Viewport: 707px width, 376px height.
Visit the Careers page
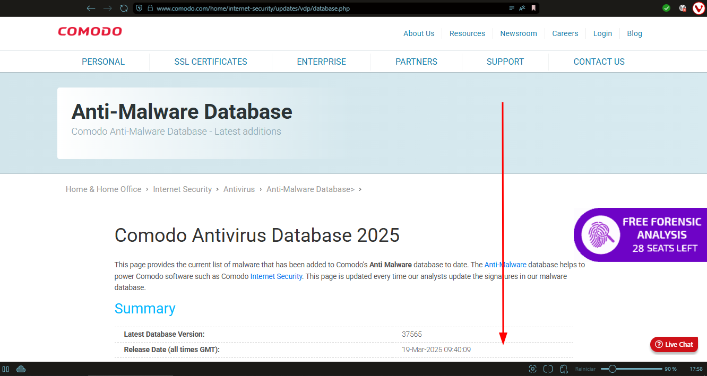(565, 33)
